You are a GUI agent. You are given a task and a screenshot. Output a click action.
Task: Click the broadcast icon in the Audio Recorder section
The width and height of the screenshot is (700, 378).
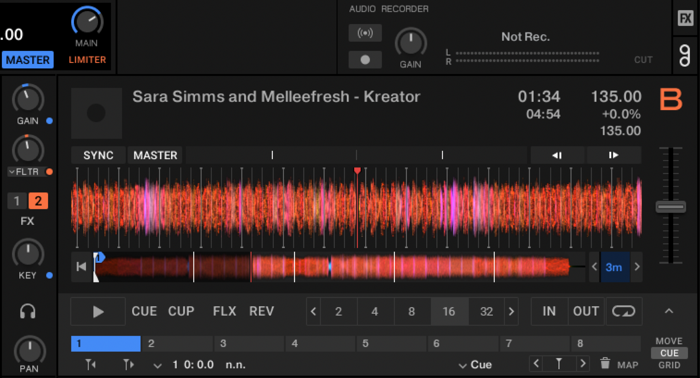(365, 33)
